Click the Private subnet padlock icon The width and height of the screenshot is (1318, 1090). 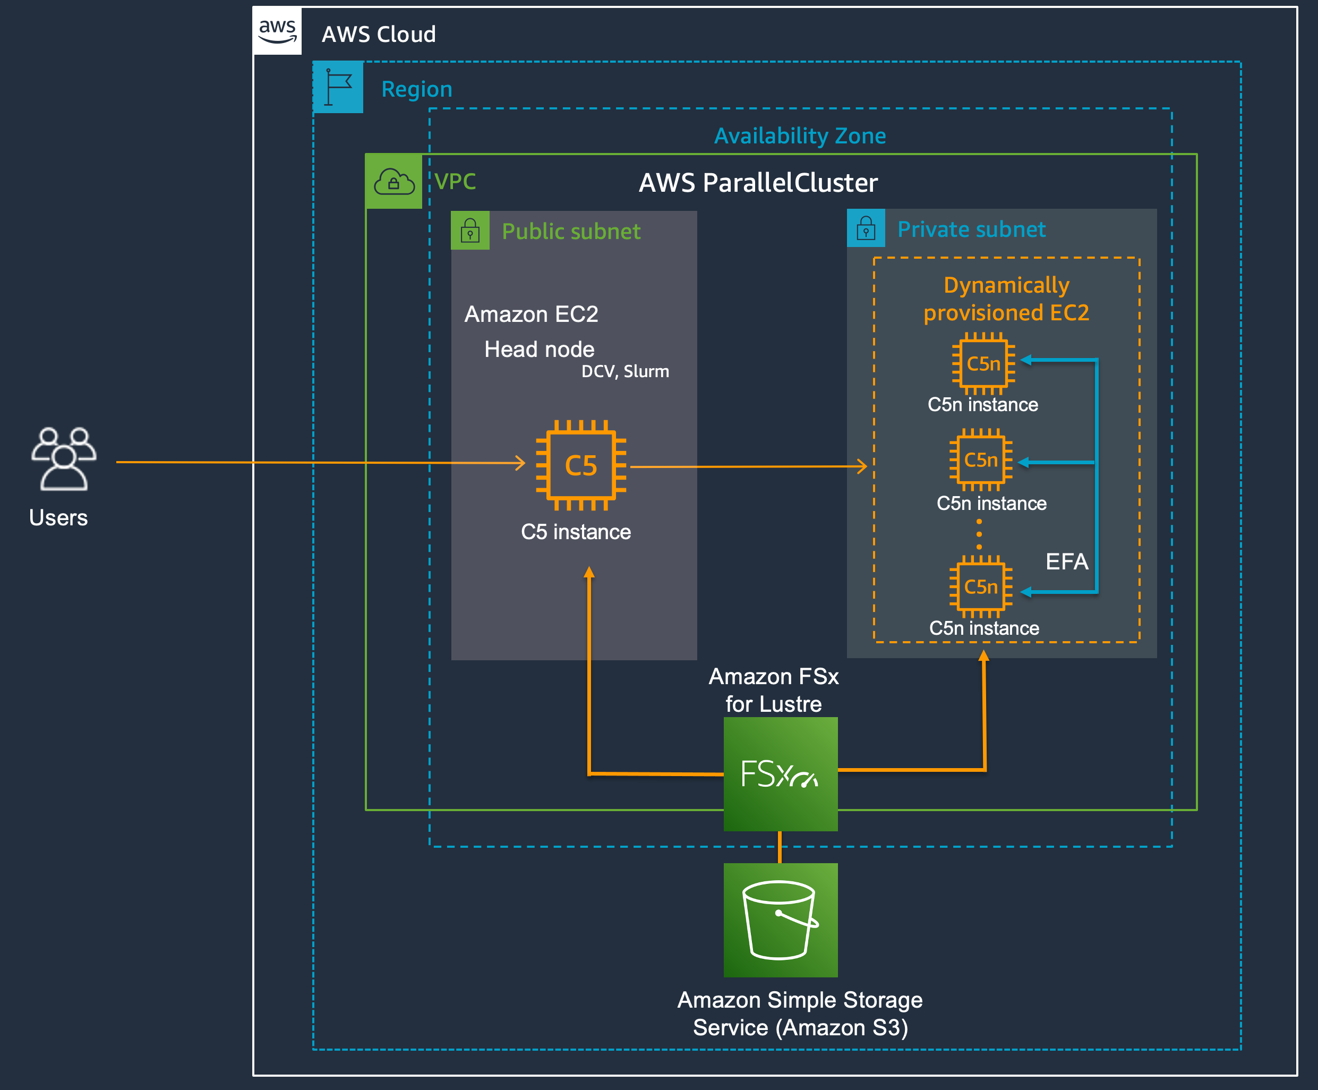coord(866,228)
